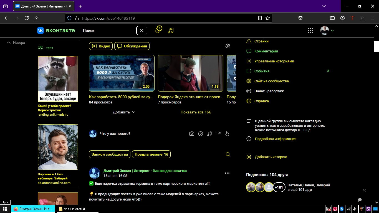Open Страйки in community menu
379x213 pixels.
(261, 41)
